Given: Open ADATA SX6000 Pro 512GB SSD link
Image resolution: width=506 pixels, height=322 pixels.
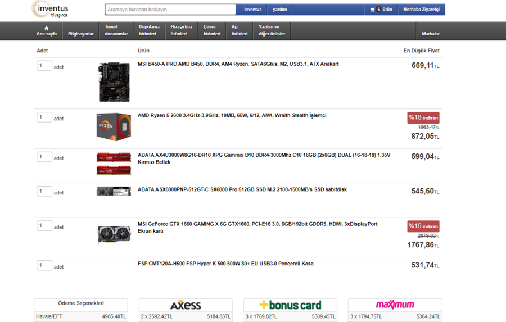Looking at the screenshot, I should coord(242,189).
